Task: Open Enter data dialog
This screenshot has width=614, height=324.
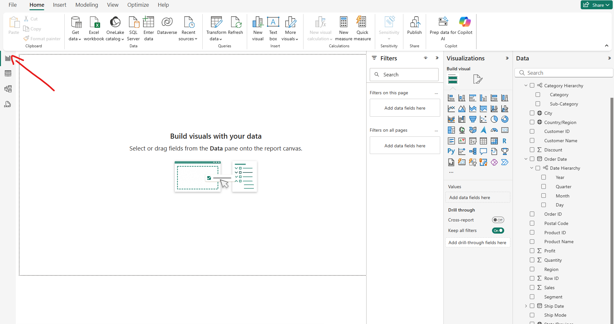Action: (x=149, y=29)
